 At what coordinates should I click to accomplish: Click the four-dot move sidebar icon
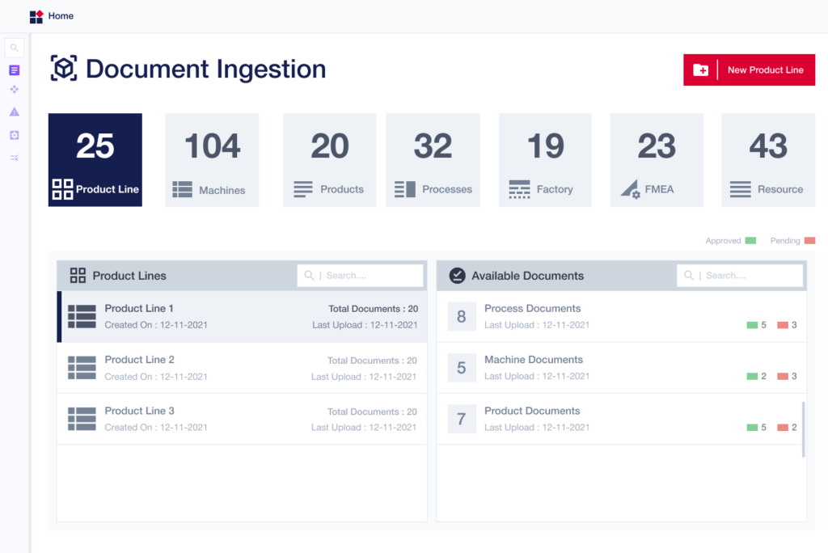coord(14,90)
